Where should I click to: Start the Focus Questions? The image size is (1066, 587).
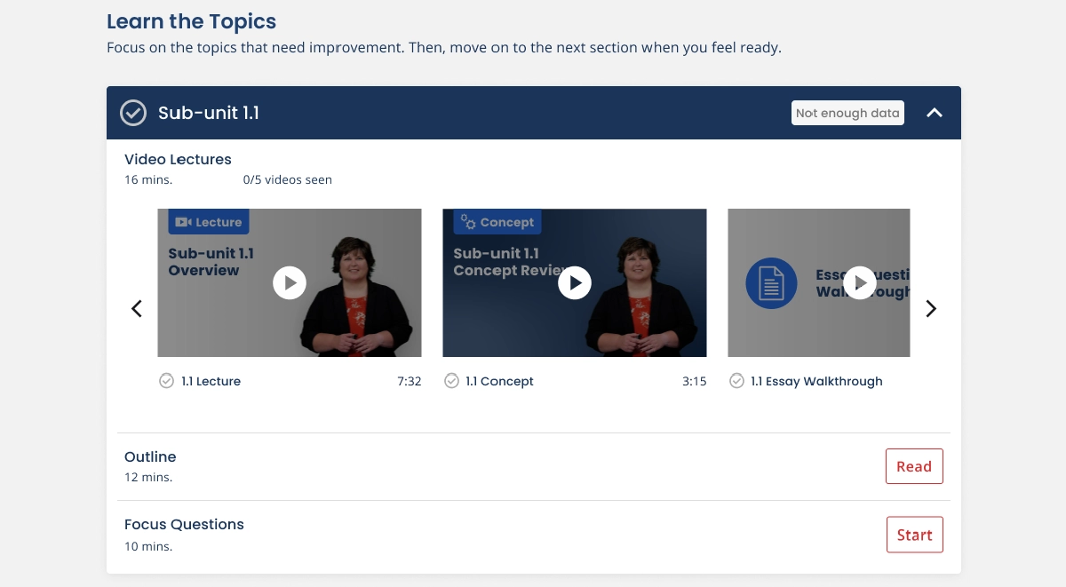click(914, 535)
